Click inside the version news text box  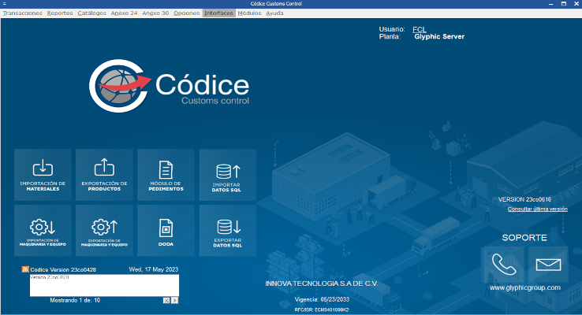click(x=104, y=285)
